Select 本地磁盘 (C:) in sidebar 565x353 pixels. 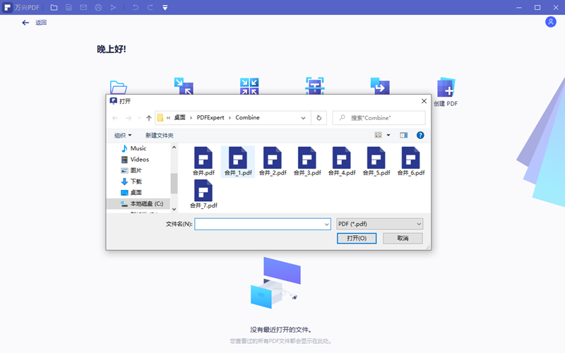[x=145, y=203]
